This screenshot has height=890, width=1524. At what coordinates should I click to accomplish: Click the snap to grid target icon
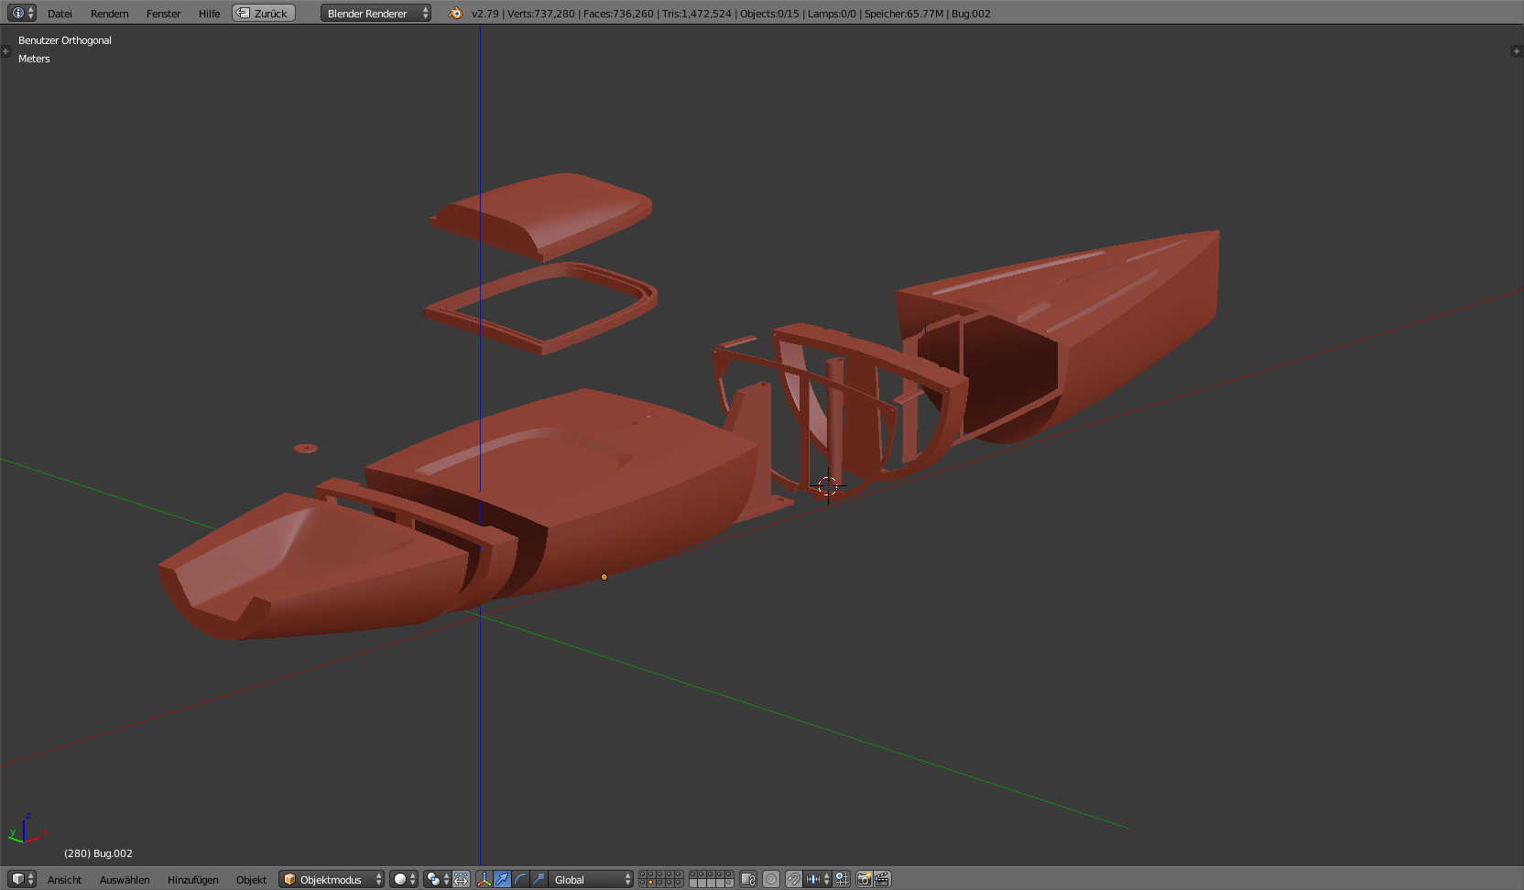842,879
